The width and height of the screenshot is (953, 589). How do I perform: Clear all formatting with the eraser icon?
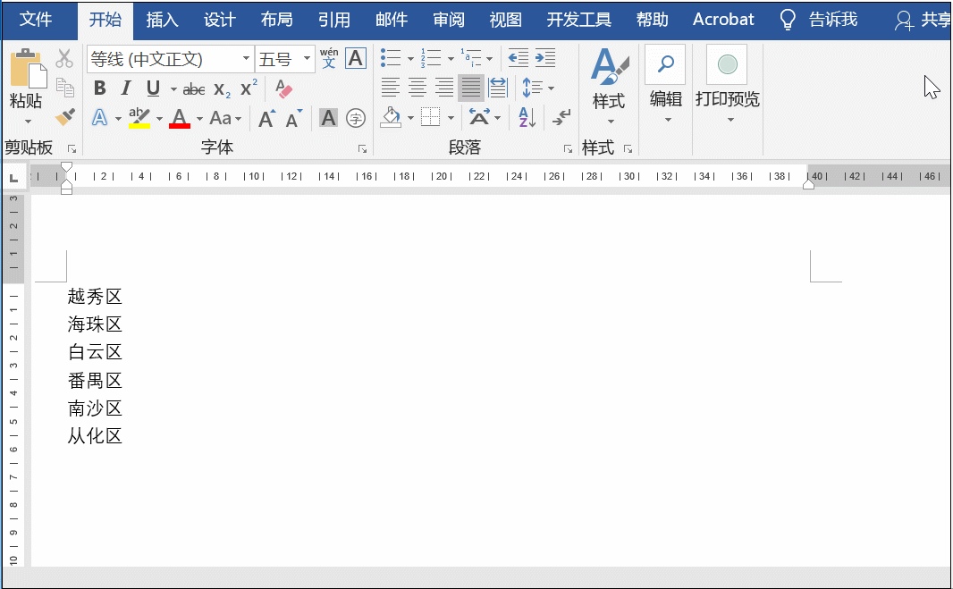point(283,88)
